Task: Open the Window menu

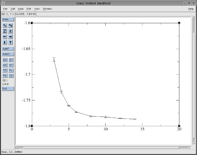Action: (47, 9)
